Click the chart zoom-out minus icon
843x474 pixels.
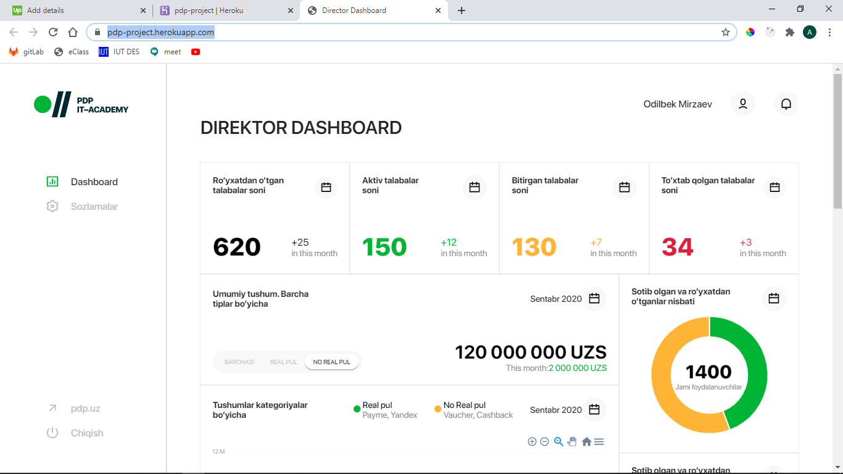(x=545, y=441)
